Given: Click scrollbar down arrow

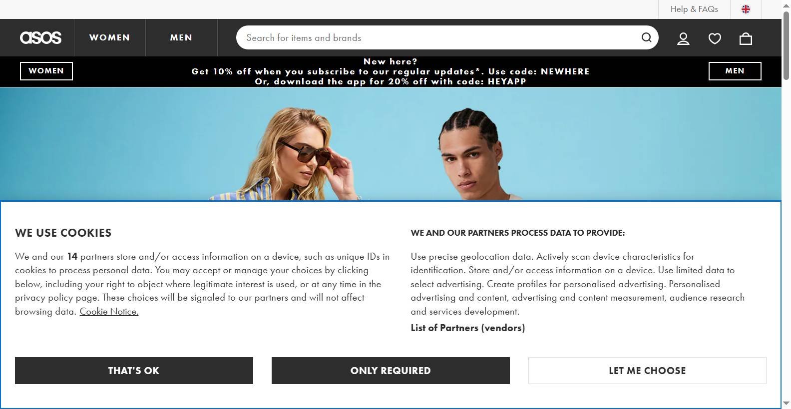Looking at the screenshot, I should tap(786, 404).
